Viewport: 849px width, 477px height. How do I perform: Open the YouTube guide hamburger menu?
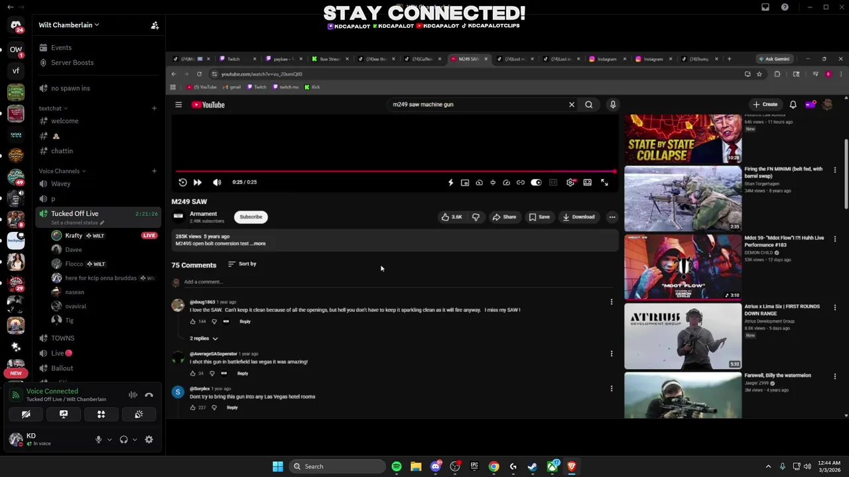click(178, 105)
